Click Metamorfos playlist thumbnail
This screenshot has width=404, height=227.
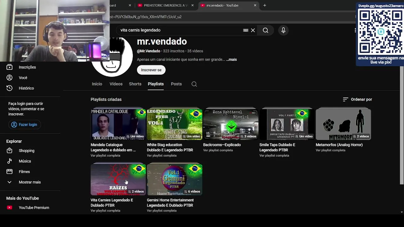tap(343, 124)
